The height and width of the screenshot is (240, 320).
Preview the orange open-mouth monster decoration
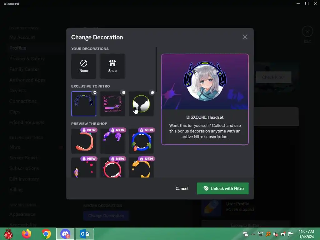coord(84,141)
